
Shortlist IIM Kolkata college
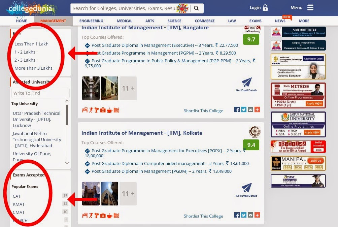[x=203, y=216]
